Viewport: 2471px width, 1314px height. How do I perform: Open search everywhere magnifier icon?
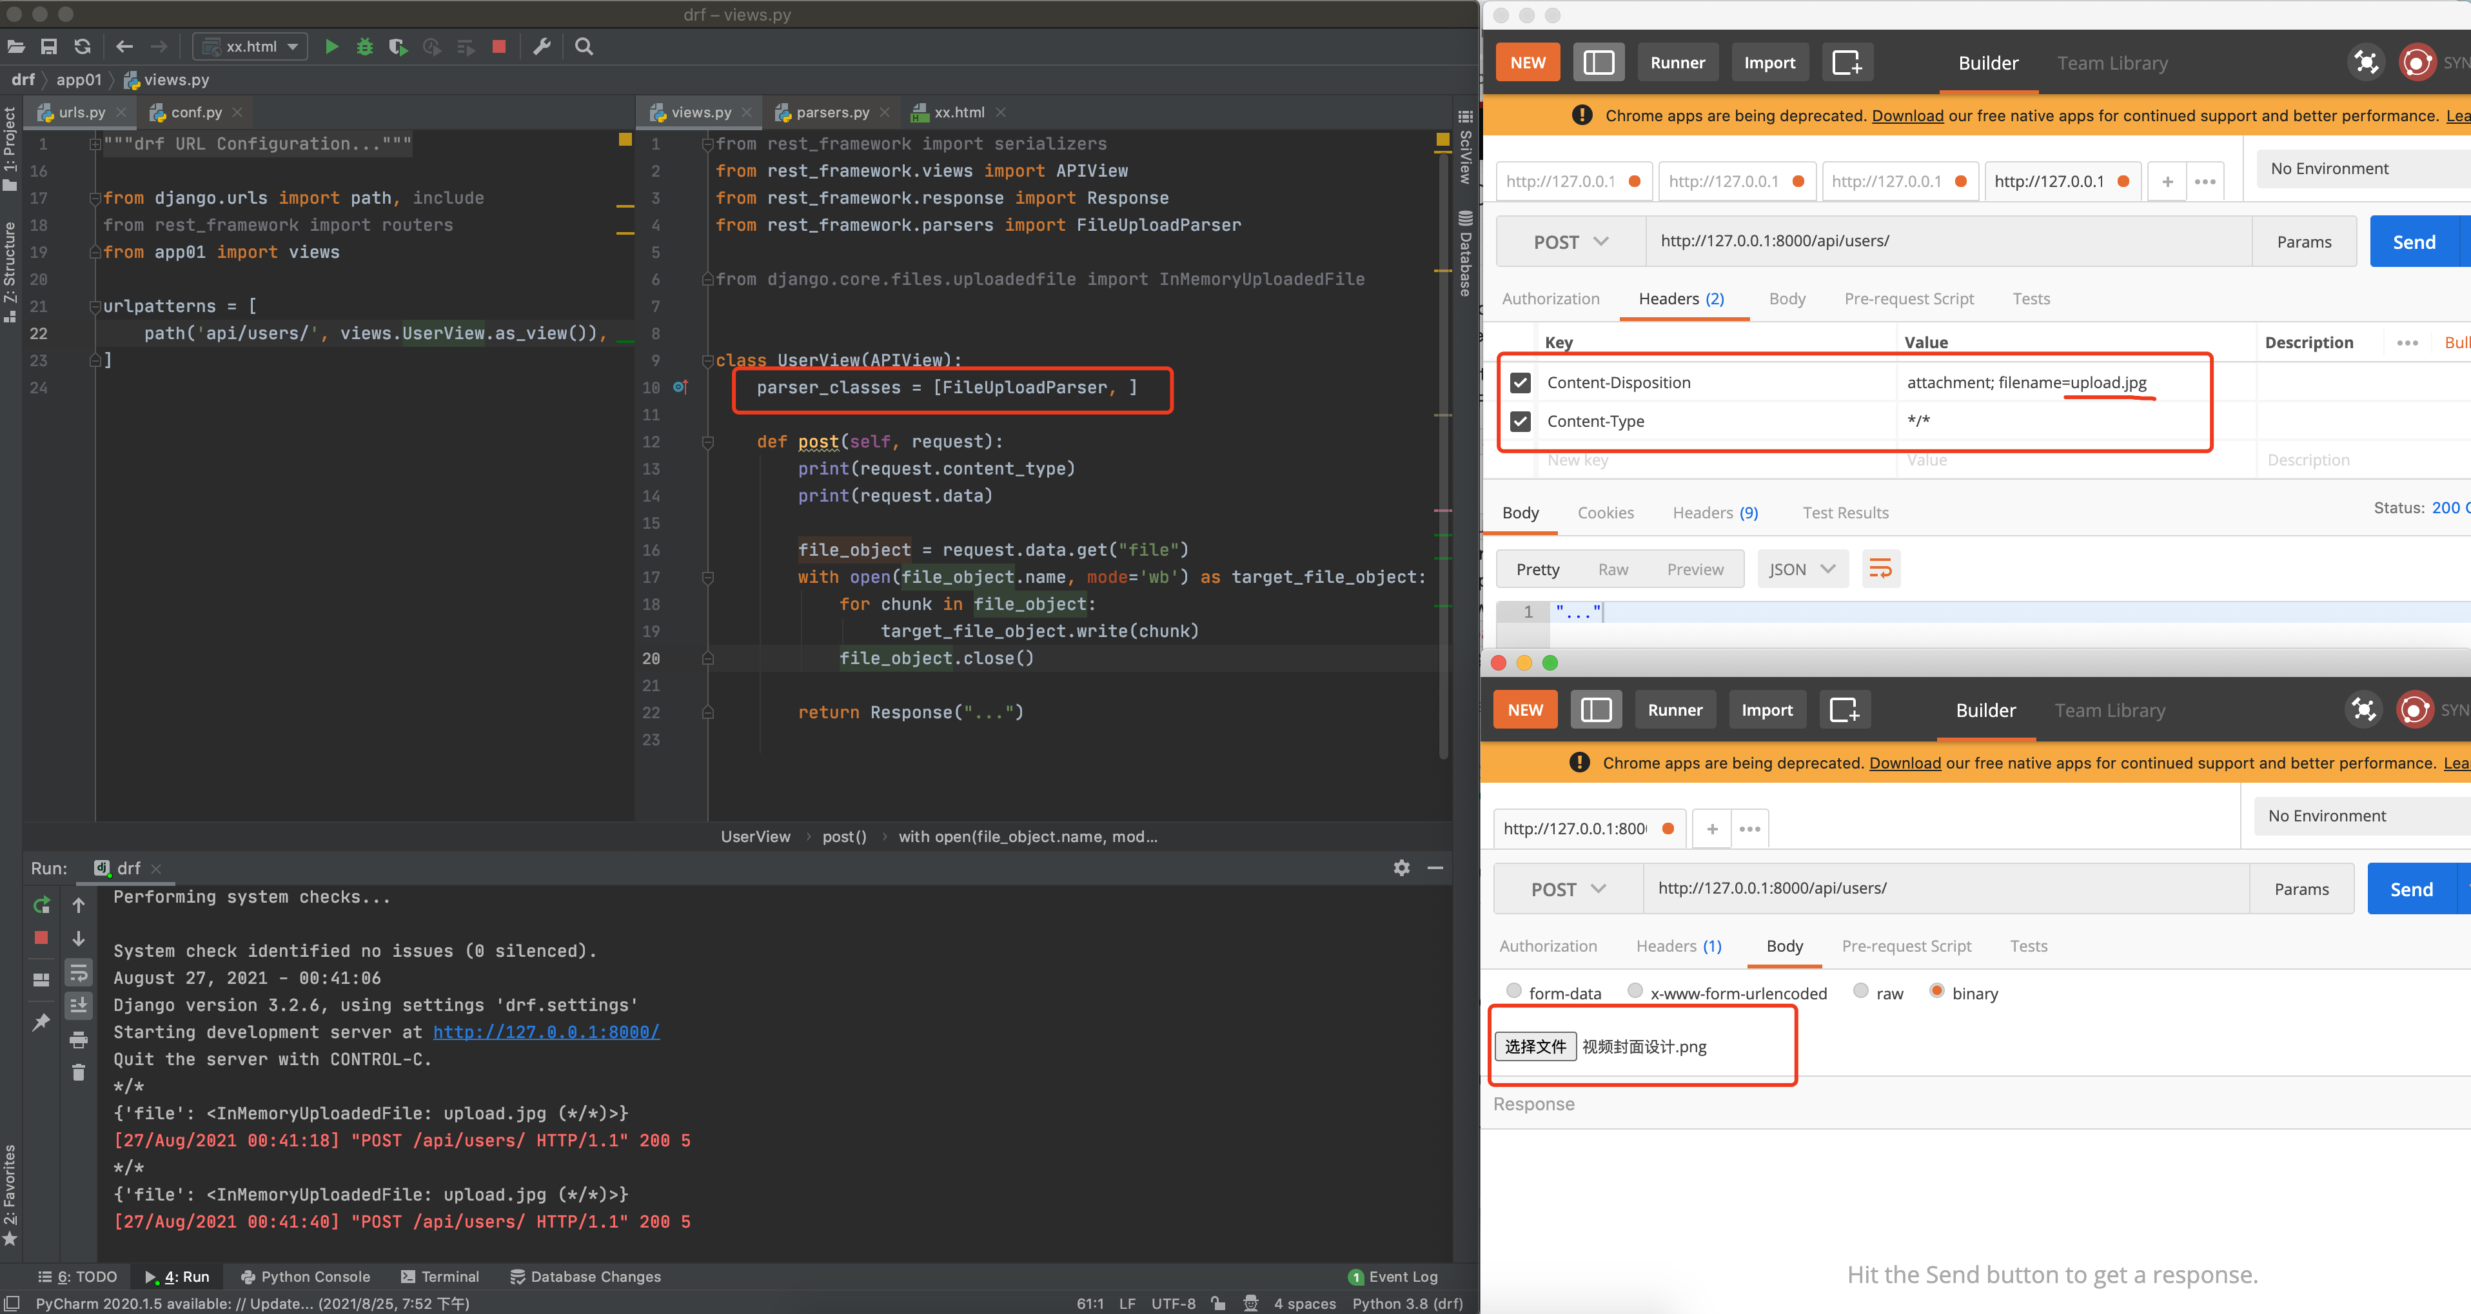click(x=583, y=46)
